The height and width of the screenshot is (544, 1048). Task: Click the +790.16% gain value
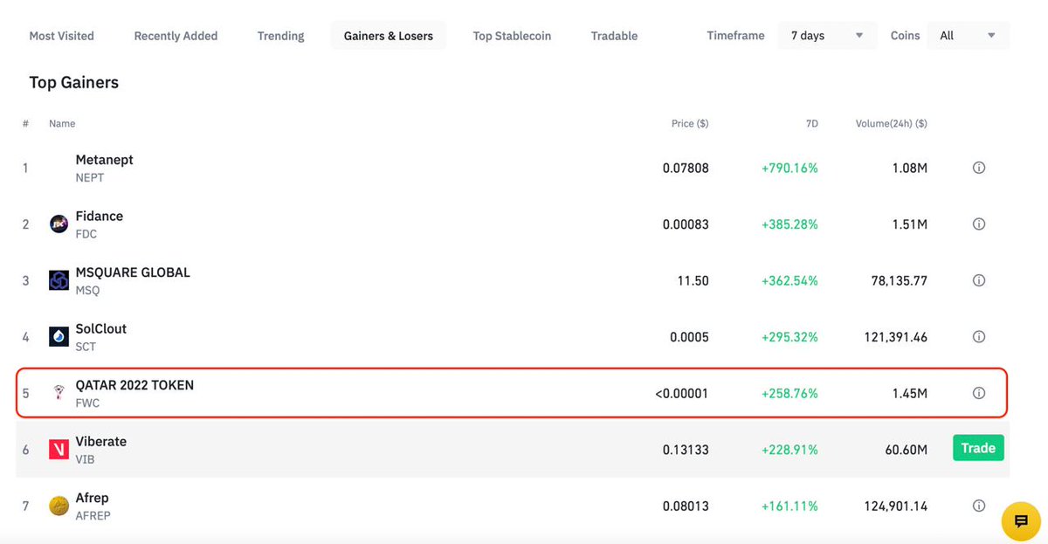789,168
